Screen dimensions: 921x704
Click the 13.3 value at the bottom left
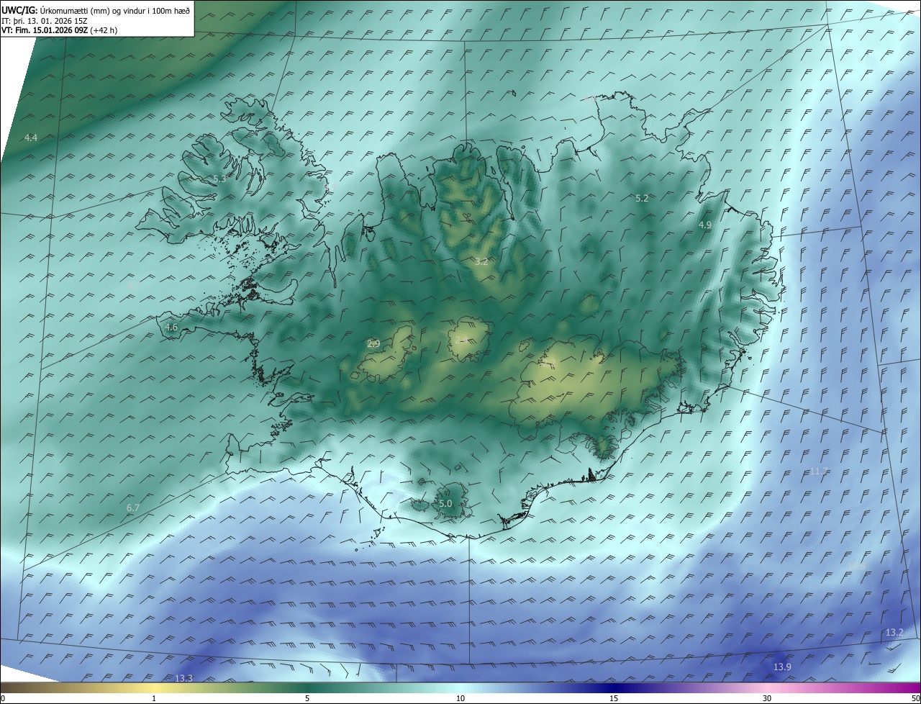tap(184, 678)
